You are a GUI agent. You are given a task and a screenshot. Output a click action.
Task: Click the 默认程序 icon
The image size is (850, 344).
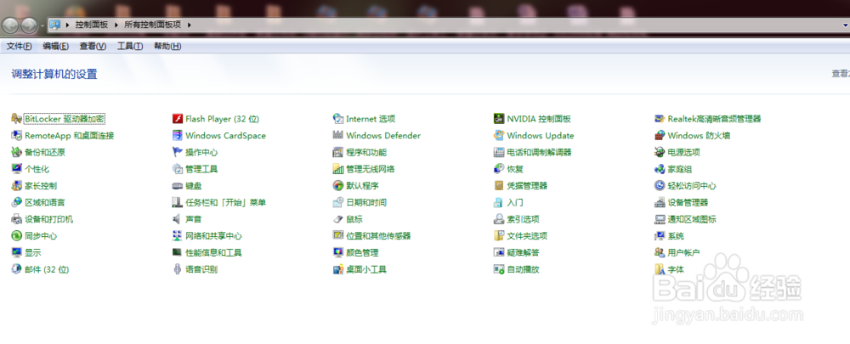(x=337, y=186)
